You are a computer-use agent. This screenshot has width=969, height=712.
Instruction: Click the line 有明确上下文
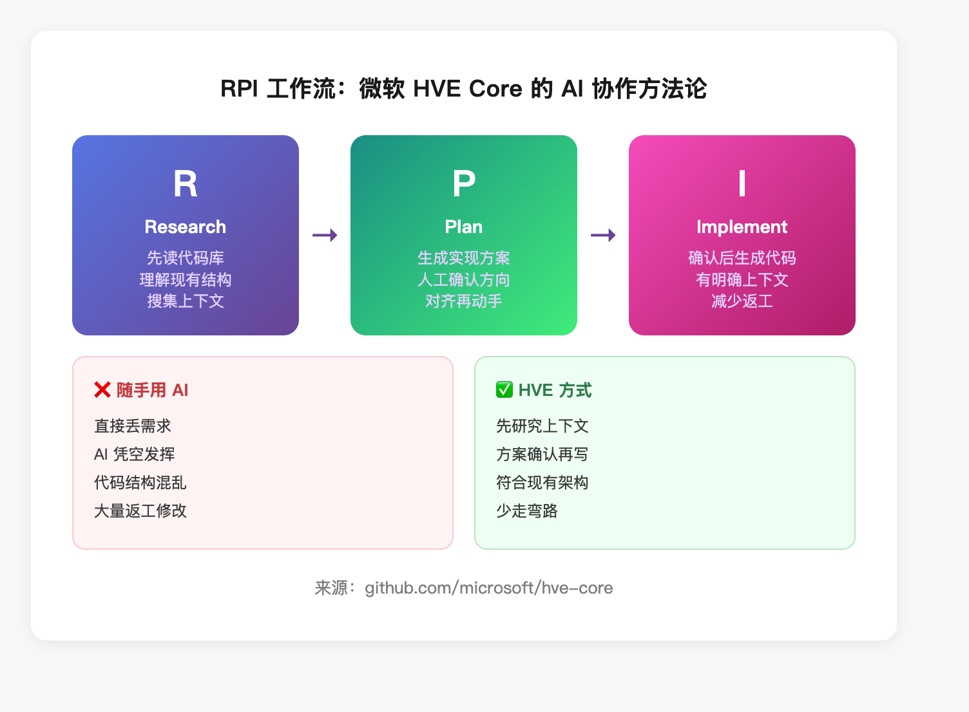point(742,280)
